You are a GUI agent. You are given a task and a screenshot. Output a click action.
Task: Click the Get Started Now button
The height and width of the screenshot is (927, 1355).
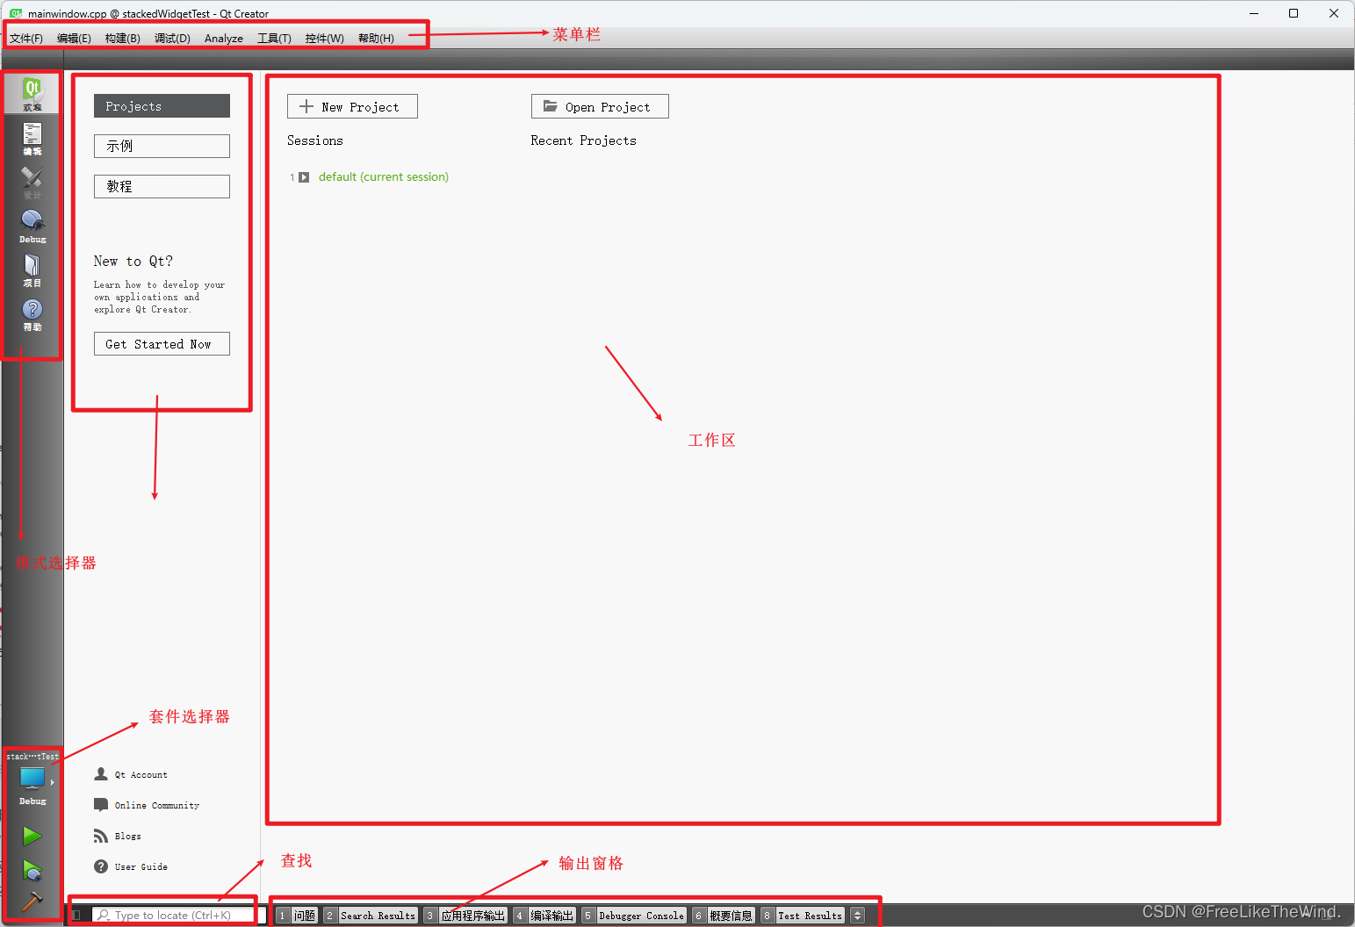(x=162, y=344)
